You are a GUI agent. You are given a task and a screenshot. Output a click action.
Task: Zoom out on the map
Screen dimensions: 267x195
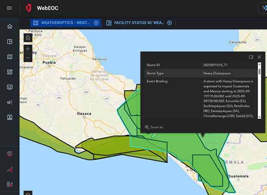28,58
